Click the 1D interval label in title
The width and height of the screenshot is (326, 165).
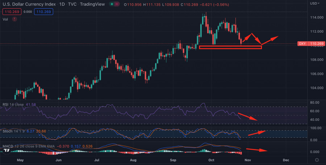click(x=62, y=4)
